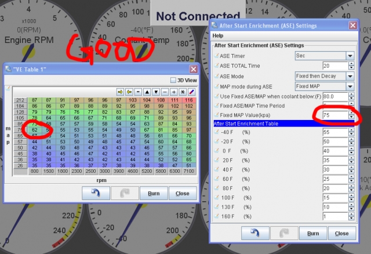Click the 80 F percent field
This screenshot has width=371, height=254.
point(335,188)
